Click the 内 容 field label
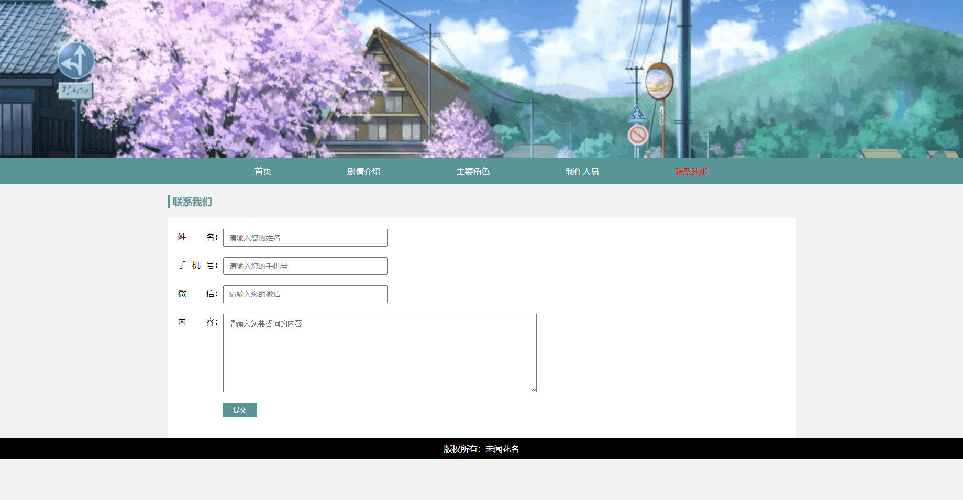 pos(198,322)
